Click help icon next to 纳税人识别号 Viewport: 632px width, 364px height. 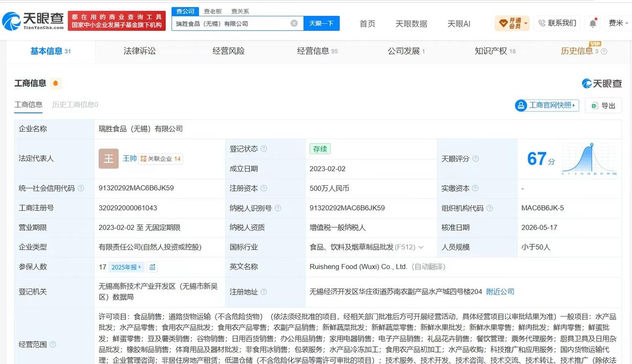[278, 208]
